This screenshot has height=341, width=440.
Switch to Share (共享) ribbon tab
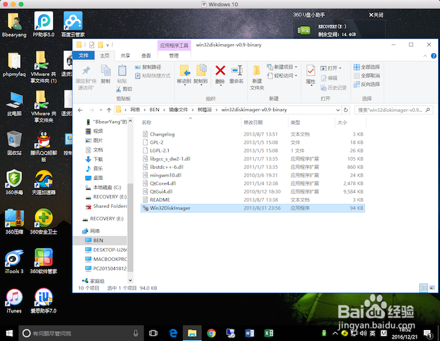coord(125,56)
